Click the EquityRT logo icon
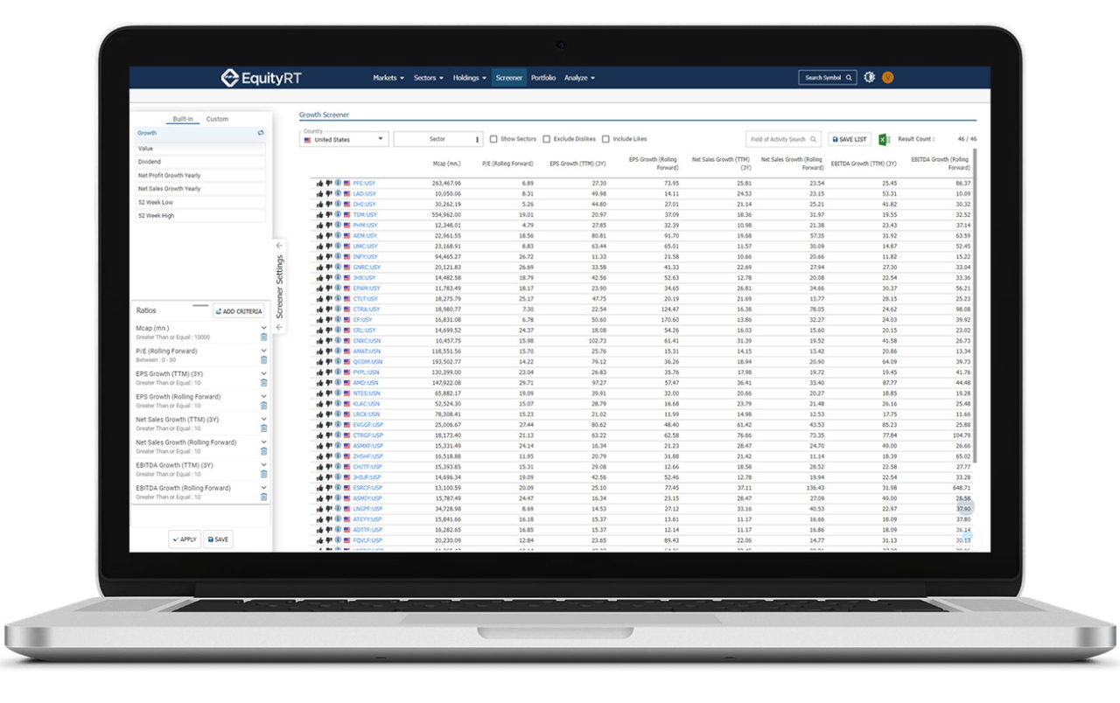 pyautogui.click(x=230, y=77)
